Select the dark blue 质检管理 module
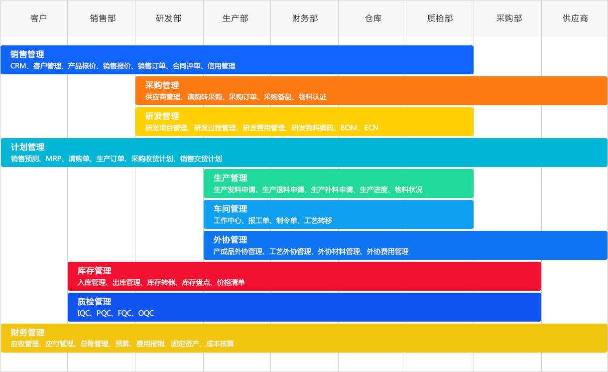The width and height of the screenshot is (608, 372). click(x=304, y=307)
